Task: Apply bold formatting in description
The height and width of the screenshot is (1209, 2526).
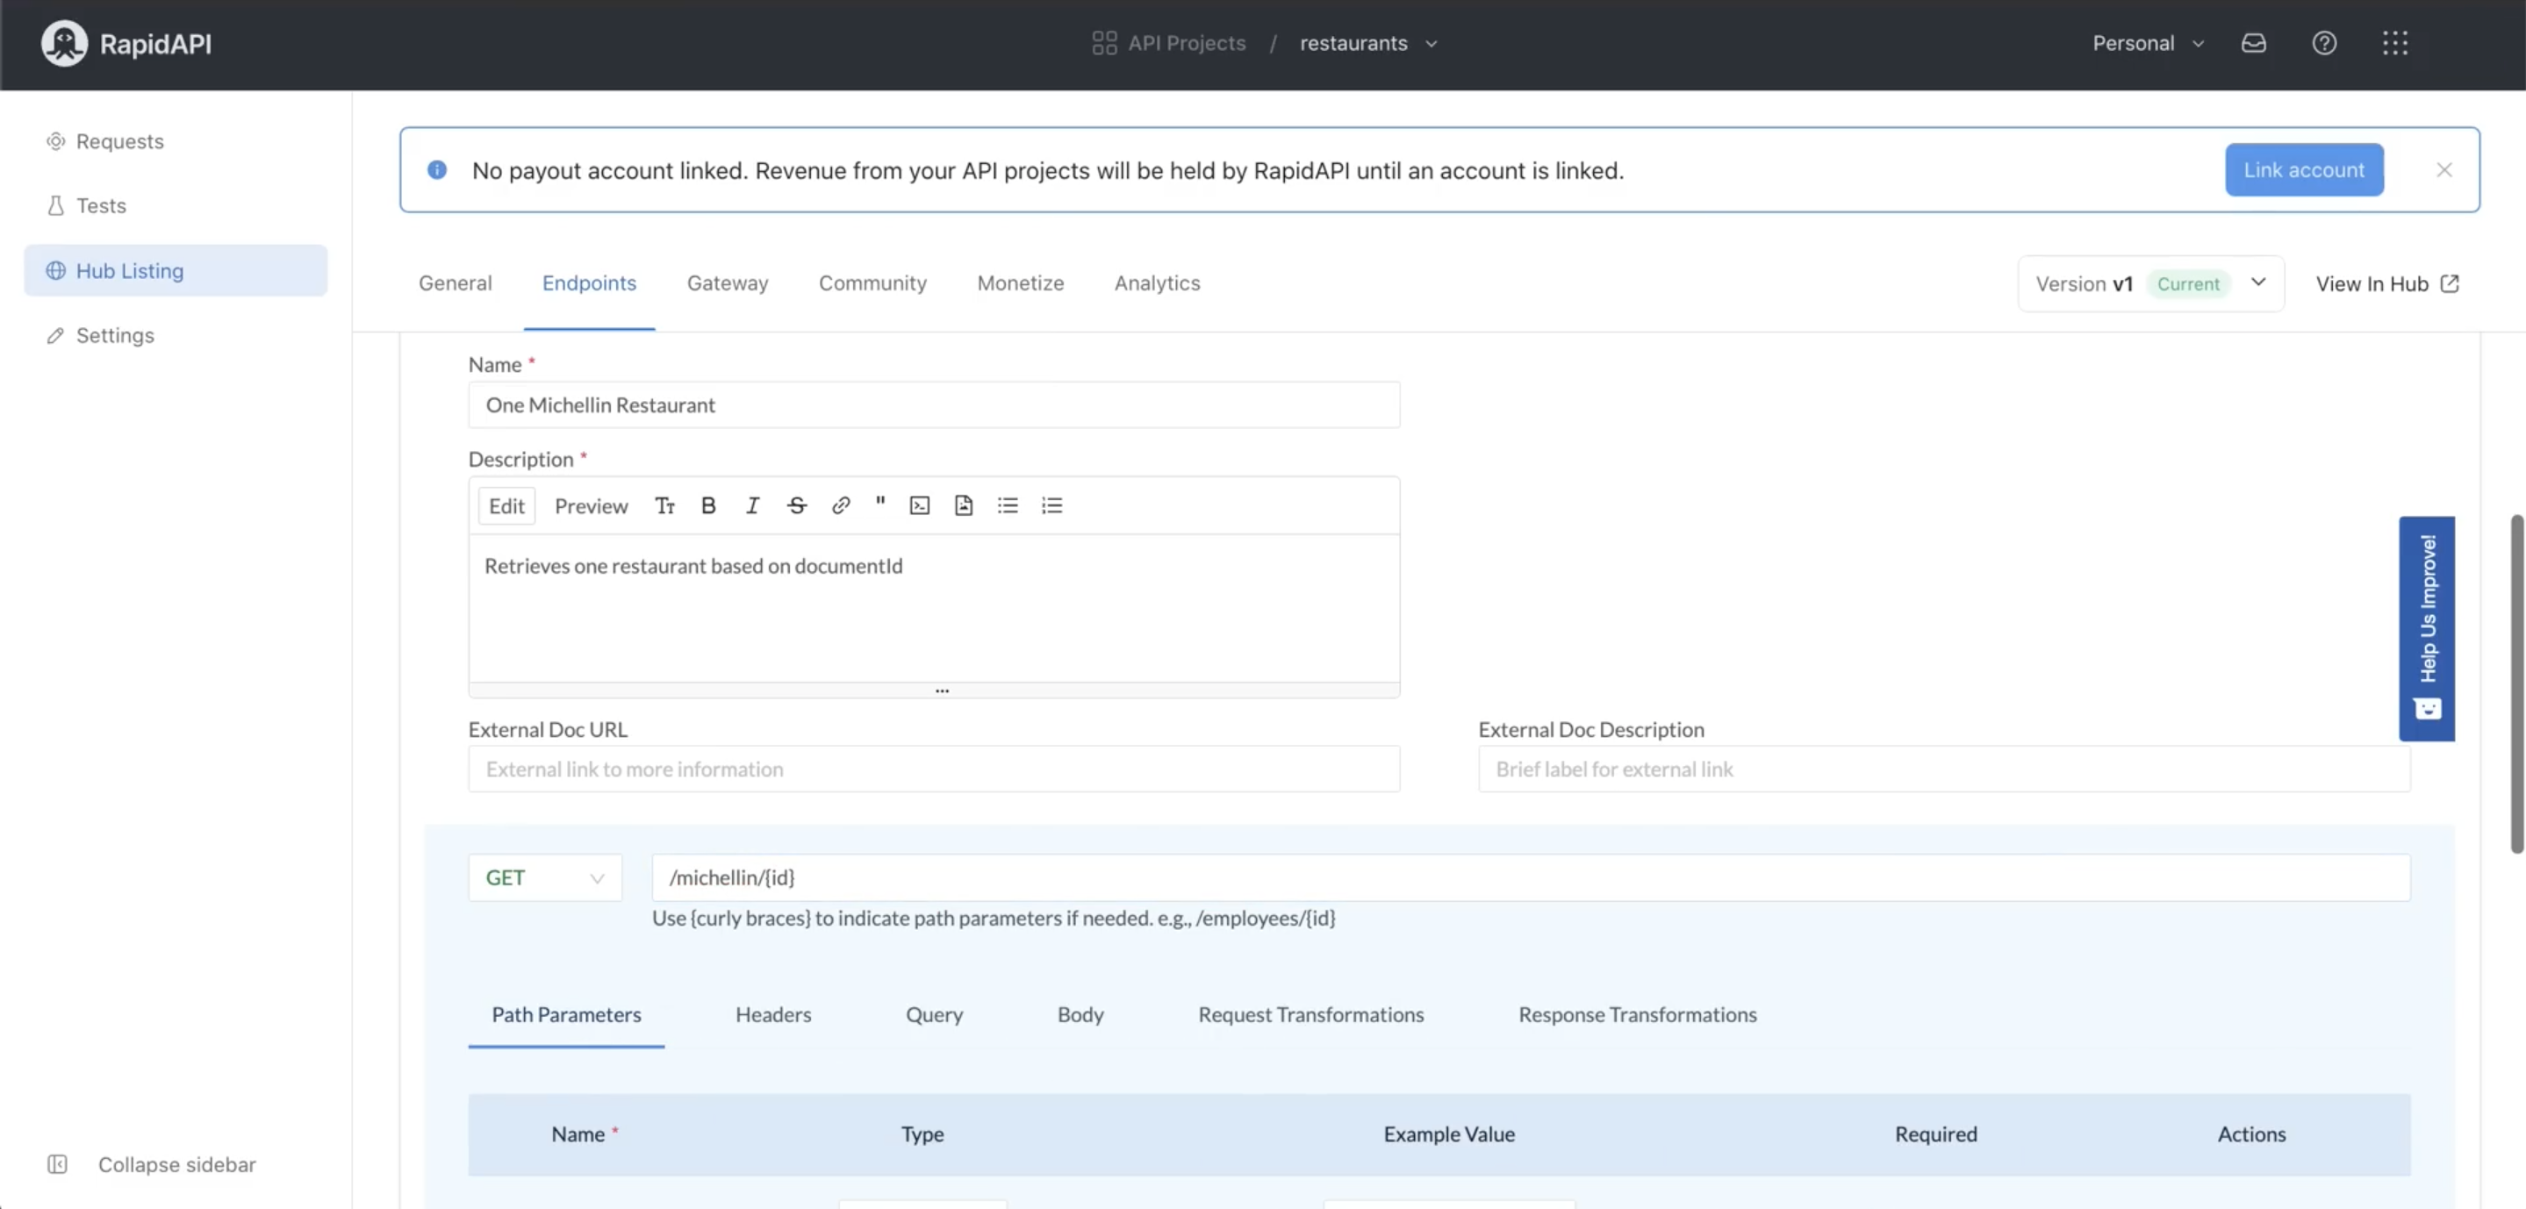Action: [x=708, y=506]
